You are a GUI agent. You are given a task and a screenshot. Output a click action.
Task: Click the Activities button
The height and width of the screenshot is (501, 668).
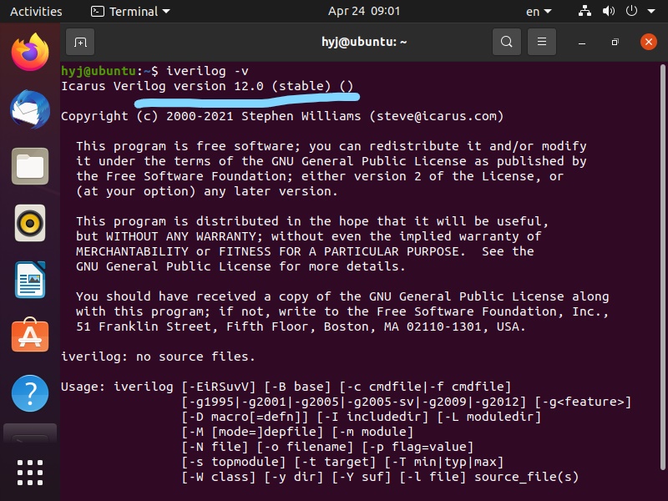point(36,12)
